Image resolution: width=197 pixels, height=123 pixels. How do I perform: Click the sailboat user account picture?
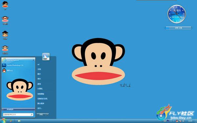46,57
